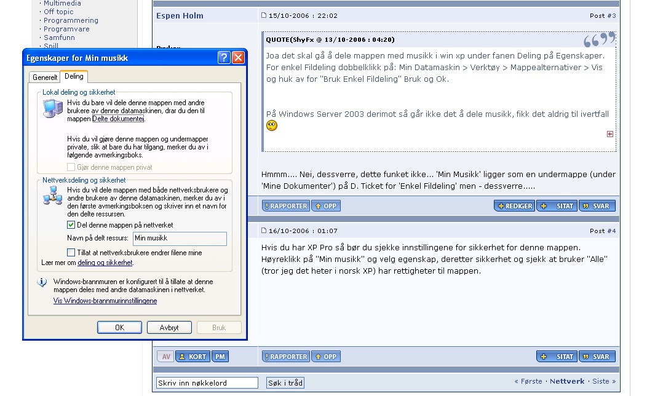Open the Post #3 permalink

(x=611, y=15)
